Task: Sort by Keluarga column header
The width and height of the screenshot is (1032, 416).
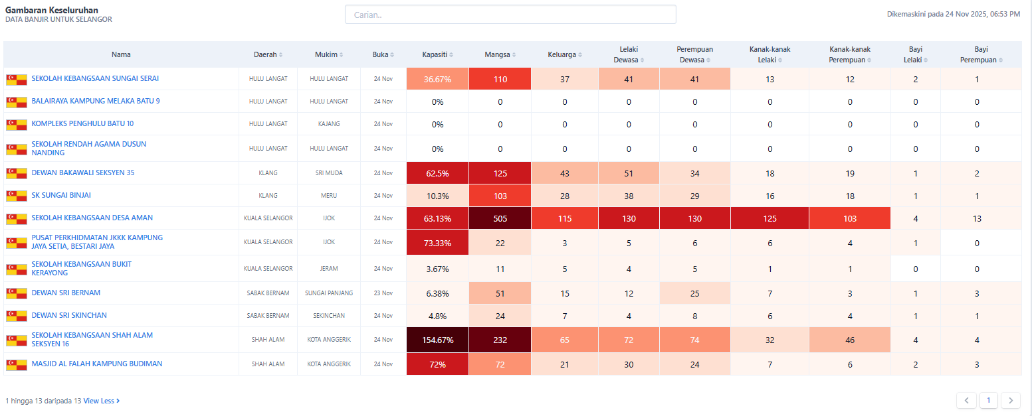Action: click(x=564, y=54)
